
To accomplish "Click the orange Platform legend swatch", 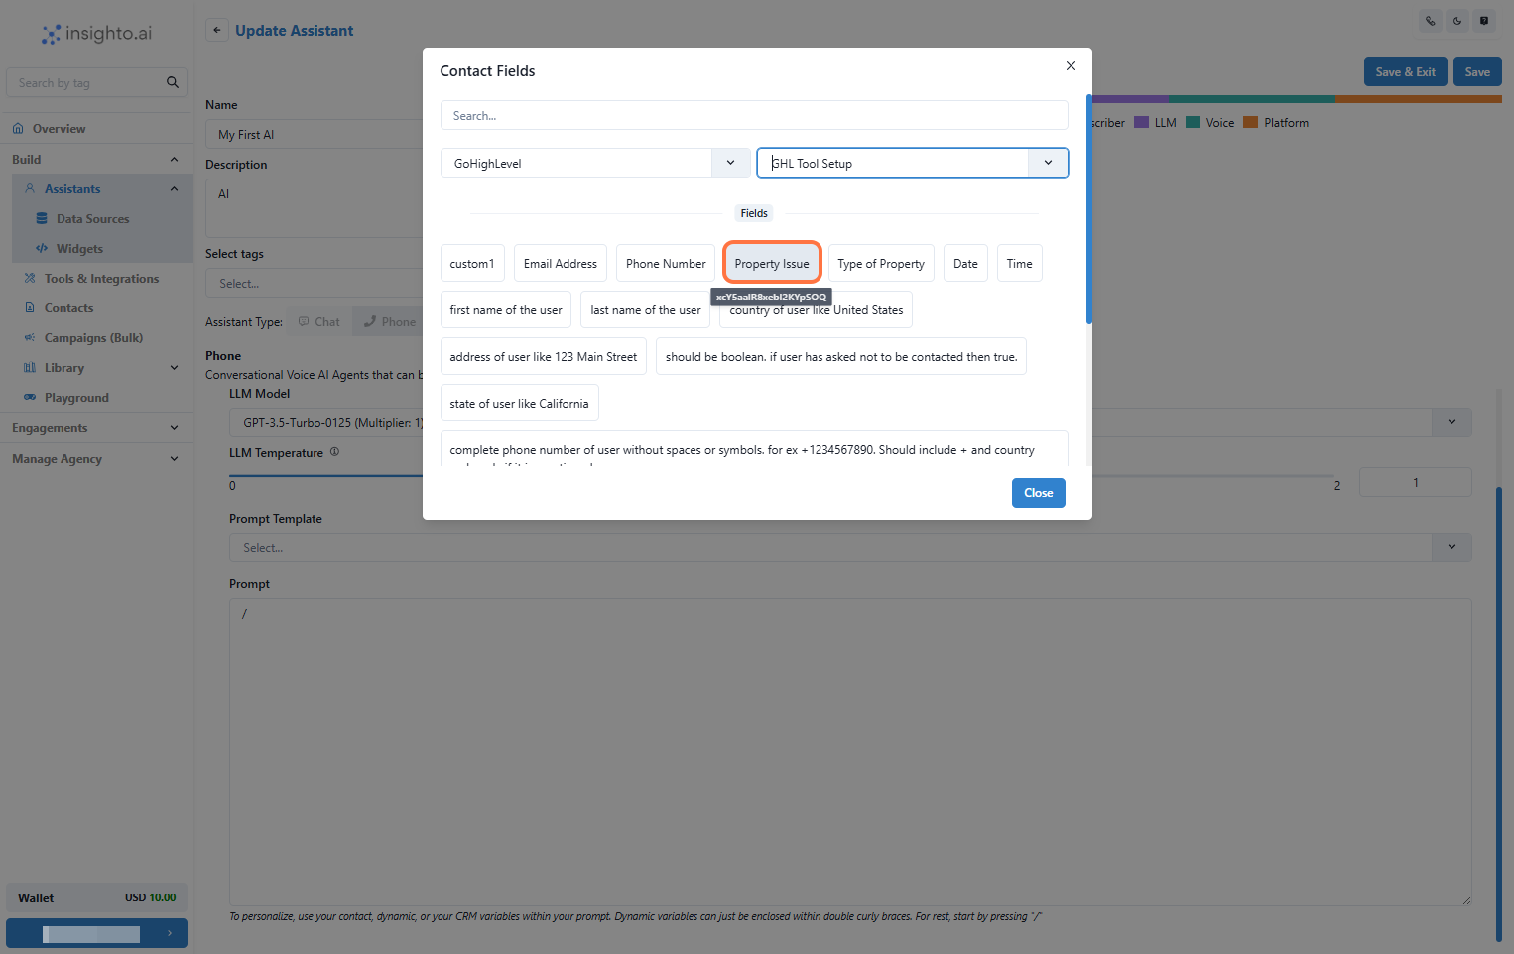I will [x=1251, y=122].
